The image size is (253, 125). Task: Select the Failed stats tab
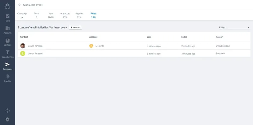(x=93, y=15)
